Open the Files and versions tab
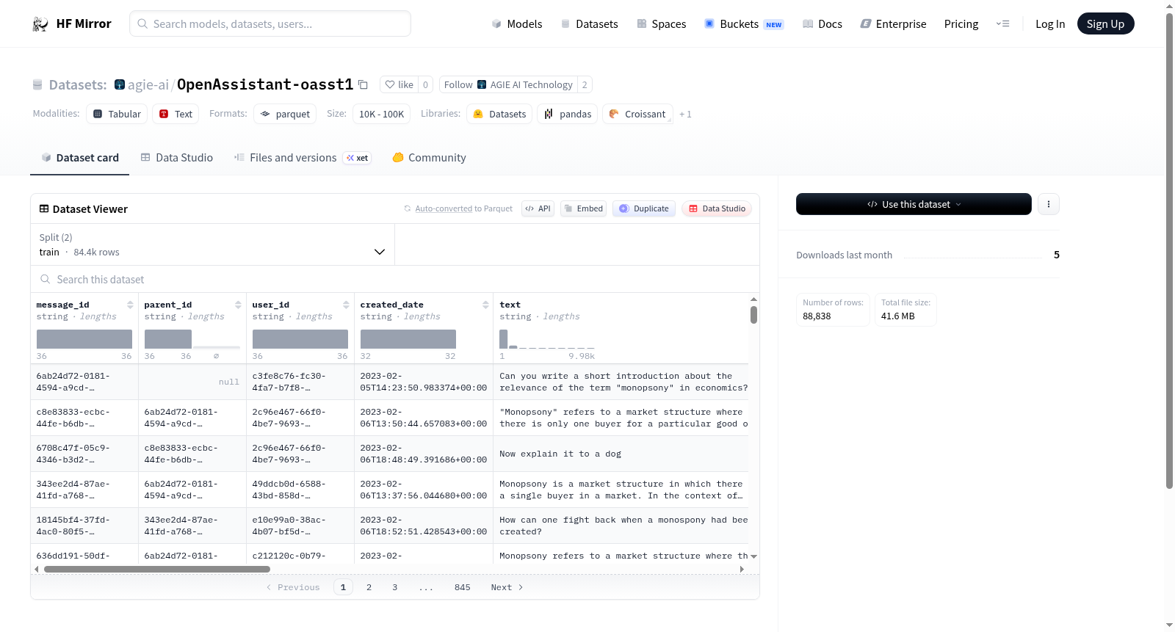The width and height of the screenshot is (1175, 632). pos(302,157)
